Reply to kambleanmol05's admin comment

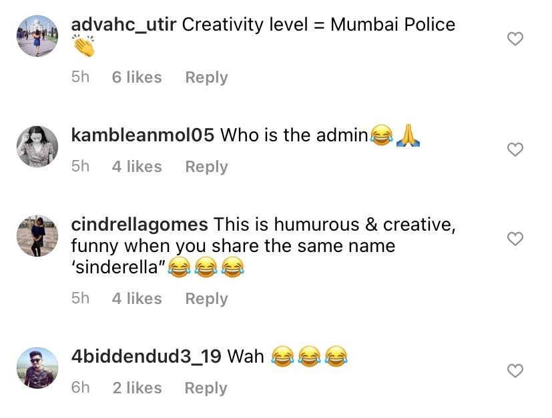[x=207, y=167]
